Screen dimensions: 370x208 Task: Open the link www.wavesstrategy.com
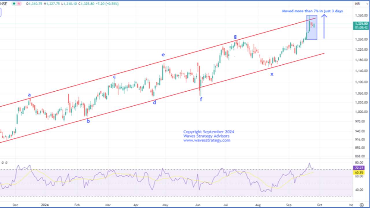click(207, 140)
